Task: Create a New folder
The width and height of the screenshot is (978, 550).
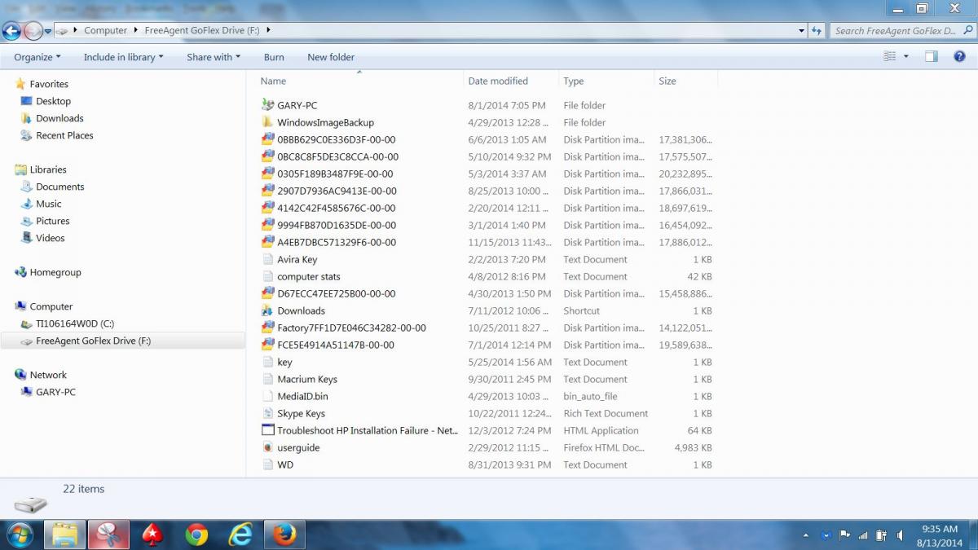Action: click(x=331, y=57)
